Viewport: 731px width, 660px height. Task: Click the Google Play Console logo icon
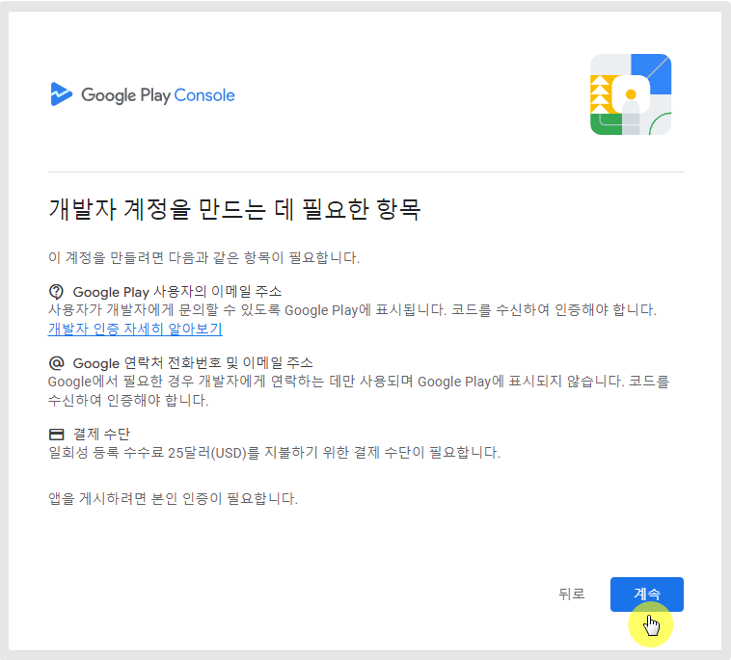pos(61,94)
